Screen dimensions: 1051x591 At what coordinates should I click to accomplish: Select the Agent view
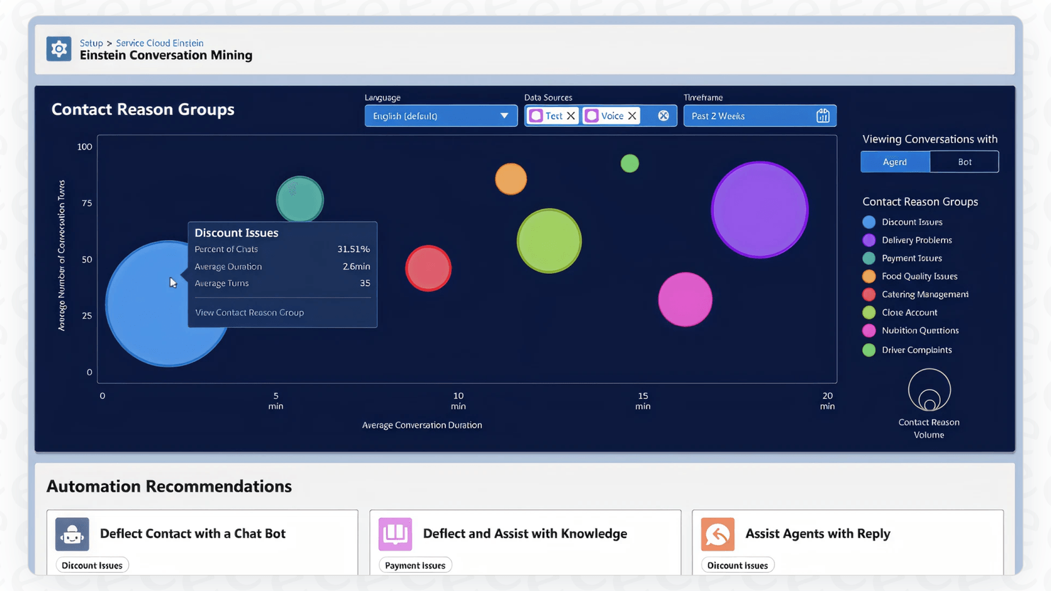(x=895, y=161)
